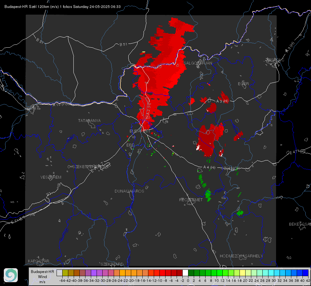
Task: Click the BUDAPEST city label
Action: (x=140, y=131)
